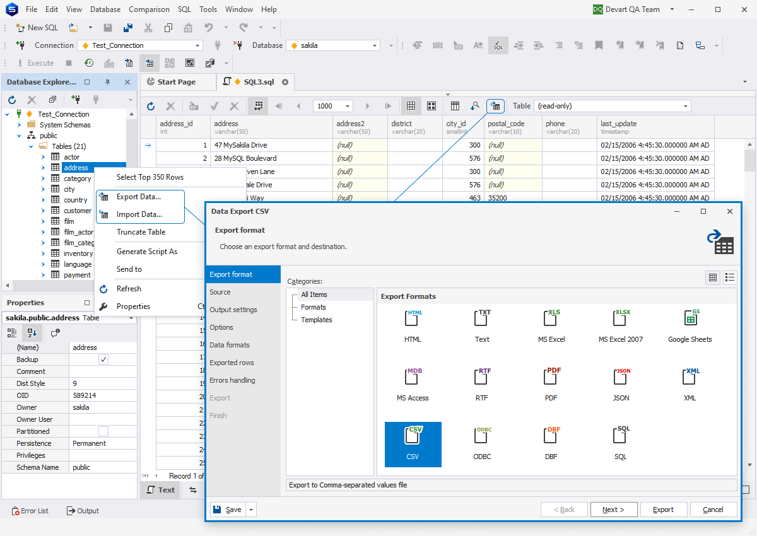Click the Text view tab at bottom
757x536 pixels.
tap(160, 490)
